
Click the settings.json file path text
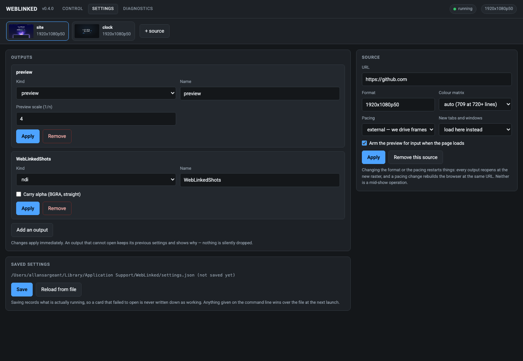click(x=123, y=275)
